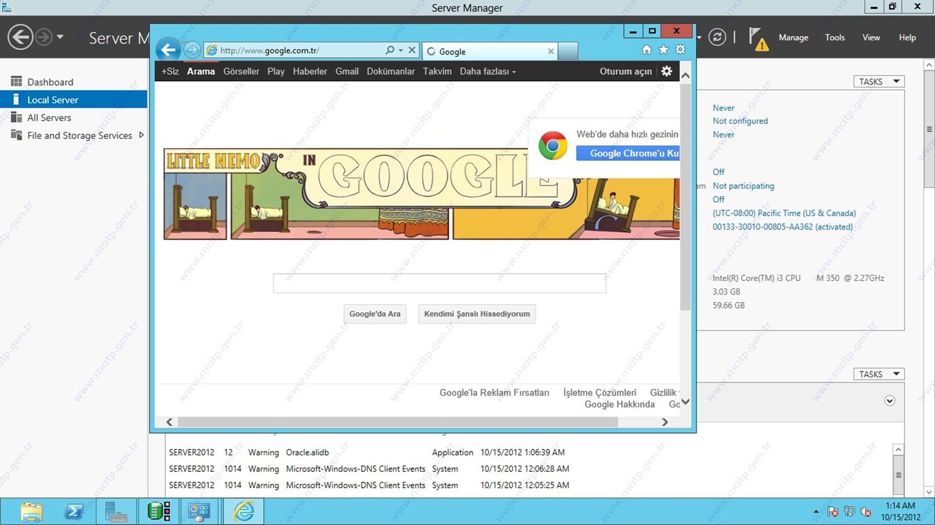Switch to Internet Explorer taskbar icon
The image size is (935, 525).
(x=244, y=512)
